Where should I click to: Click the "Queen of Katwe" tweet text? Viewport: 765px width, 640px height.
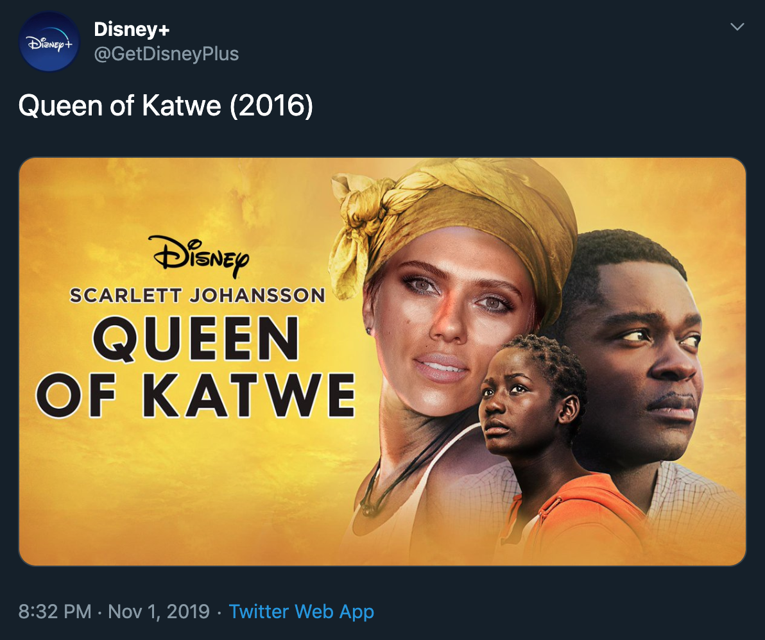pos(120,106)
